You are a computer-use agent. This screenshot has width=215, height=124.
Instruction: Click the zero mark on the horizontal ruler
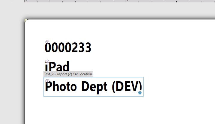[x=26, y=1]
